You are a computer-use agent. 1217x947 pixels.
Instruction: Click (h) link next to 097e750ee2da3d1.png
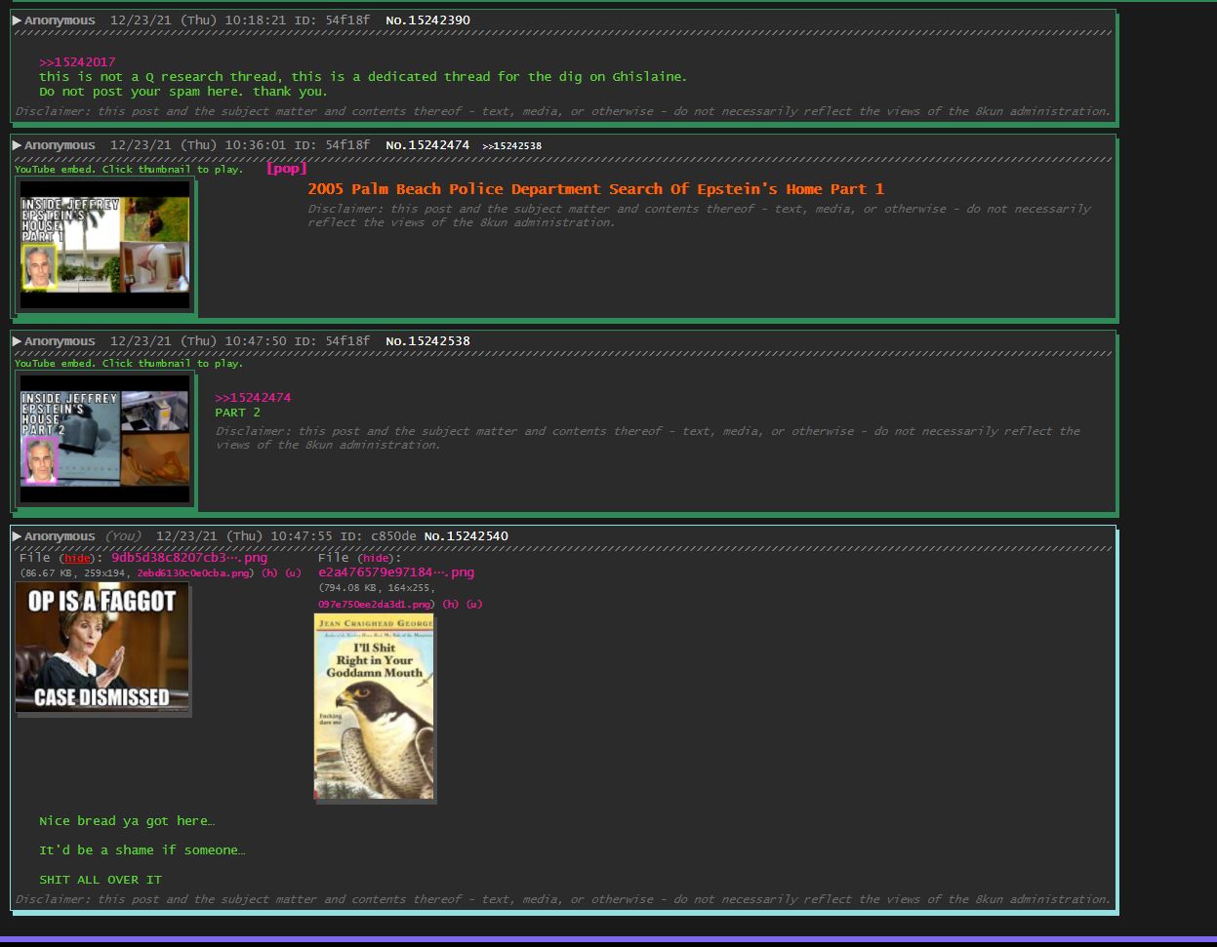tap(451, 605)
